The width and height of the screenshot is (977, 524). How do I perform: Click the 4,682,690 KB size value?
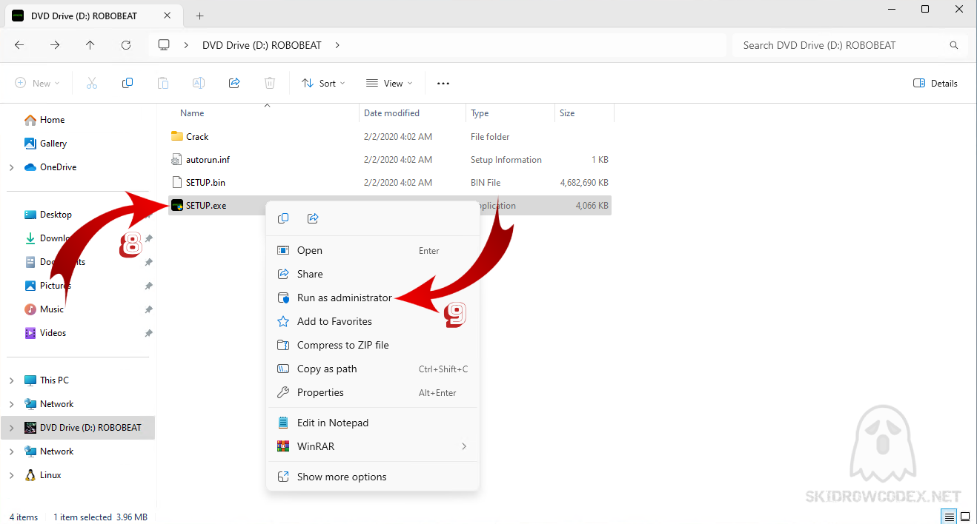point(584,182)
